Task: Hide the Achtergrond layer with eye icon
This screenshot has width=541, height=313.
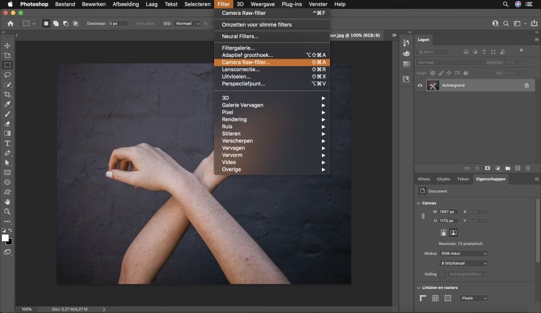Action: 420,85
